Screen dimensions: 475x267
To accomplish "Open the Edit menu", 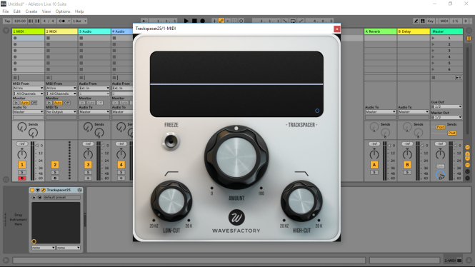I will pyautogui.click(x=17, y=11).
